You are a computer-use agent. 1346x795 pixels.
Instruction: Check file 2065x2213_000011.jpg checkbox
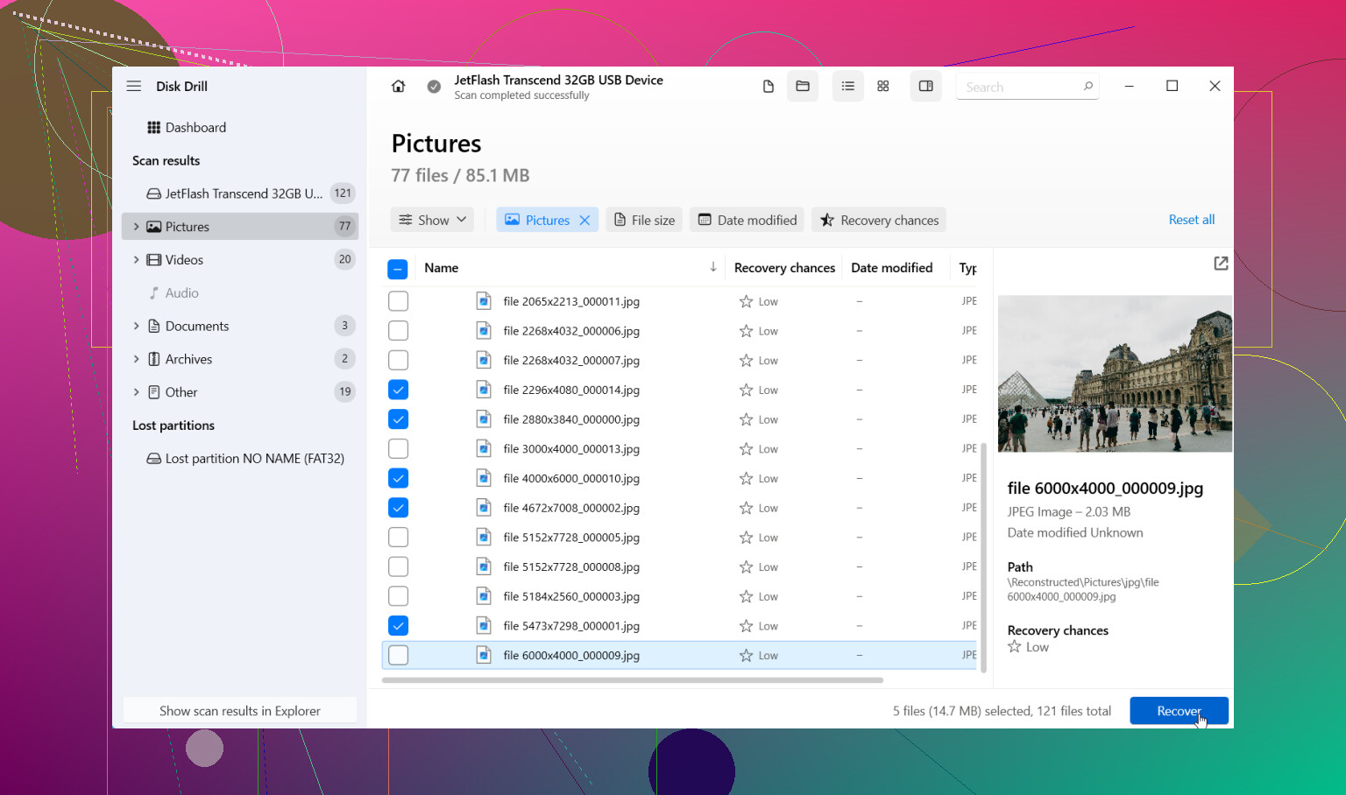398,301
